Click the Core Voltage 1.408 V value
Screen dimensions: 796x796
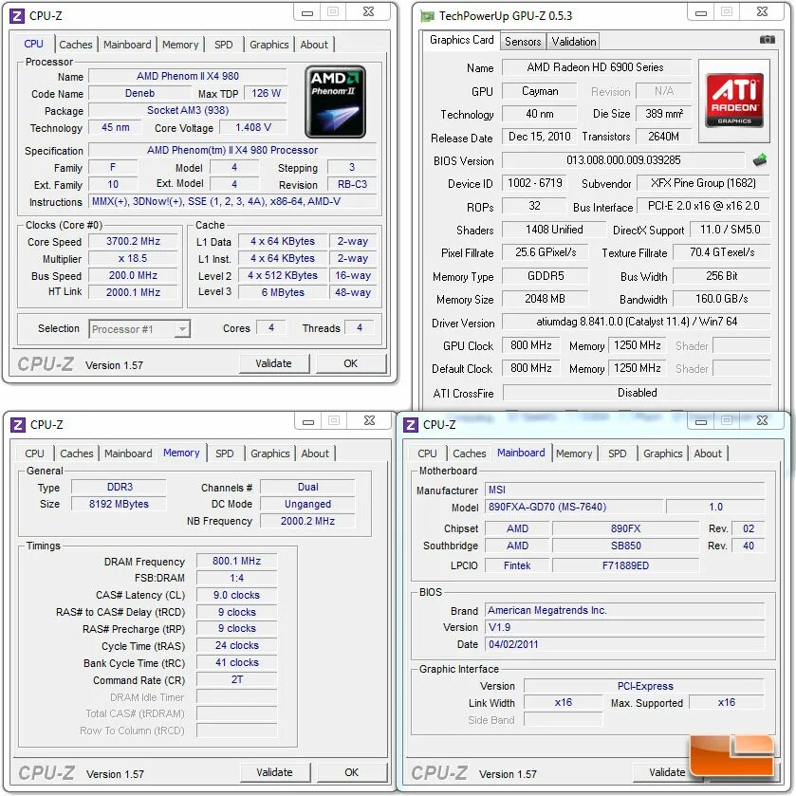tap(253, 127)
